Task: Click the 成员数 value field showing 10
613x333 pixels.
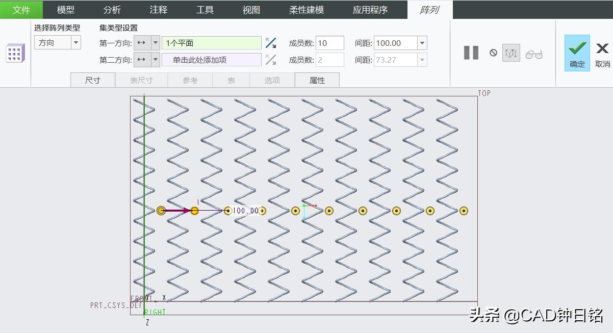Action: click(330, 43)
